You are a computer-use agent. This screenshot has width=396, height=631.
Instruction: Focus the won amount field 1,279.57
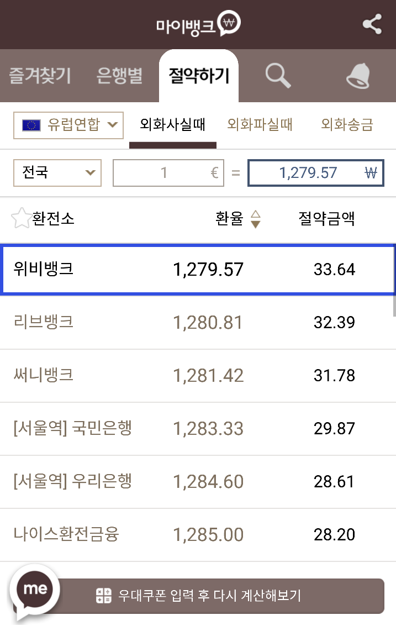tap(316, 173)
